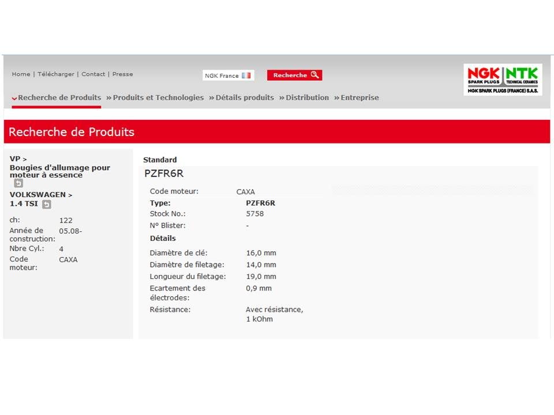Click the Détails subheading
The image size is (554, 415).
[163, 238]
